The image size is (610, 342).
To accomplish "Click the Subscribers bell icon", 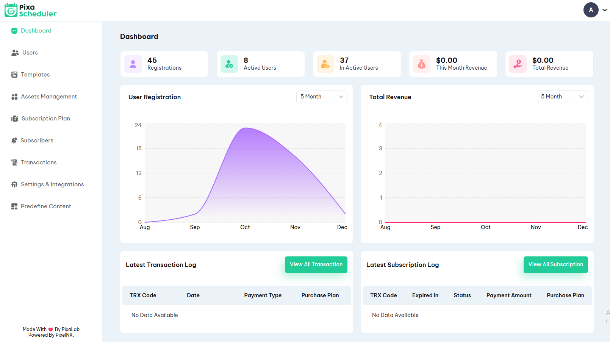I will tap(14, 141).
